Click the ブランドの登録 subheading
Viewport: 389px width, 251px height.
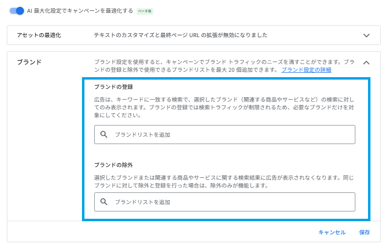point(114,87)
